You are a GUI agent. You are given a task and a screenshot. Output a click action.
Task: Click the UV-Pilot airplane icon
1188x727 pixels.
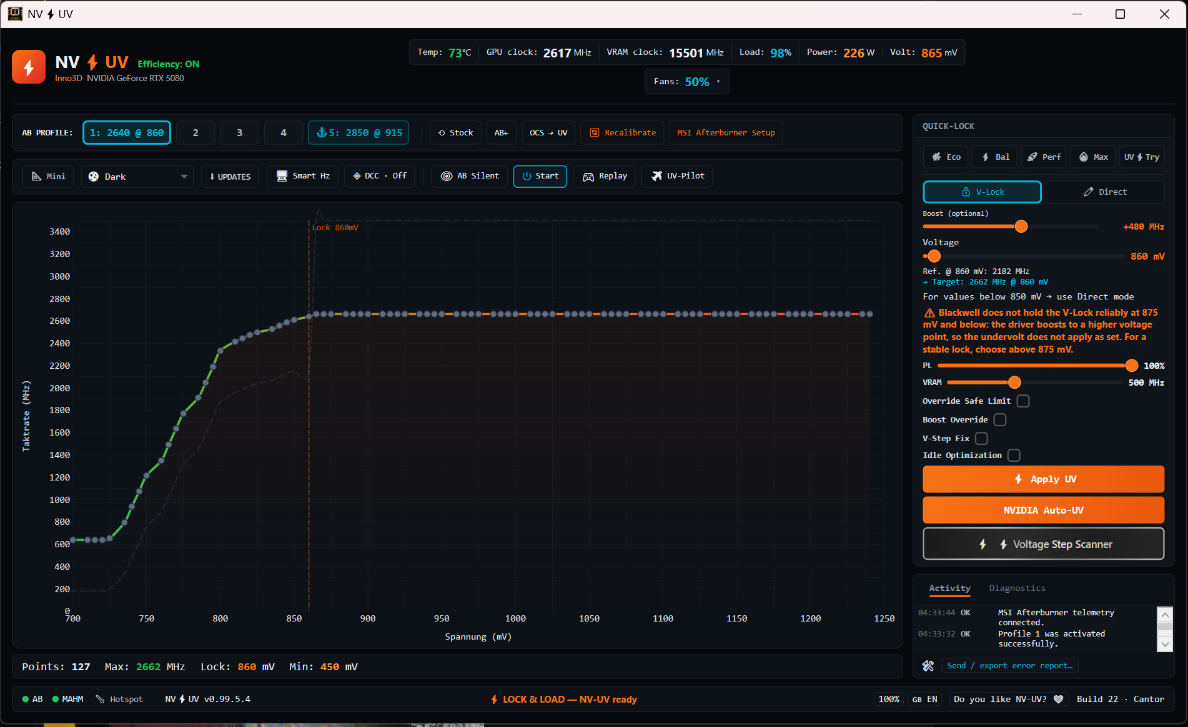656,176
